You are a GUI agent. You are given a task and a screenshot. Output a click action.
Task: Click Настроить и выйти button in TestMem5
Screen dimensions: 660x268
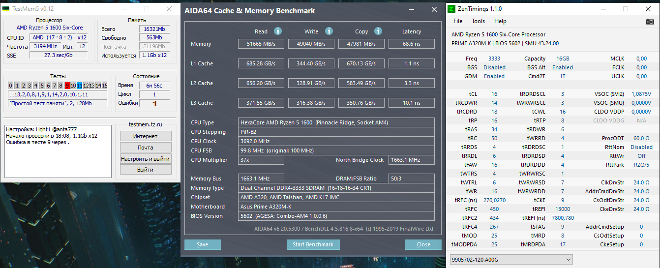pos(145,159)
